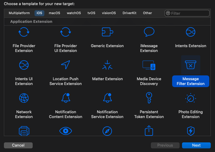Image resolution: width=215 pixels, height=152 pixels.
Task: Click the "Photo Editing Extension" label
Action: [x=191, y=114]
